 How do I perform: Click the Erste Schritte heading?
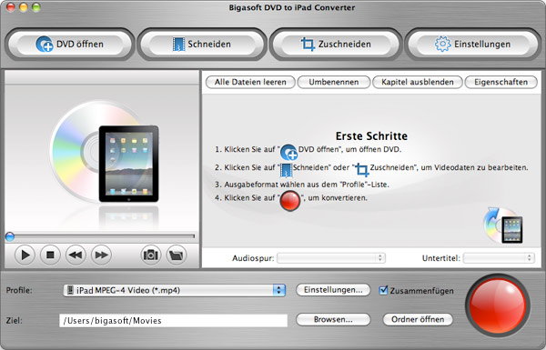coord(371,136)
